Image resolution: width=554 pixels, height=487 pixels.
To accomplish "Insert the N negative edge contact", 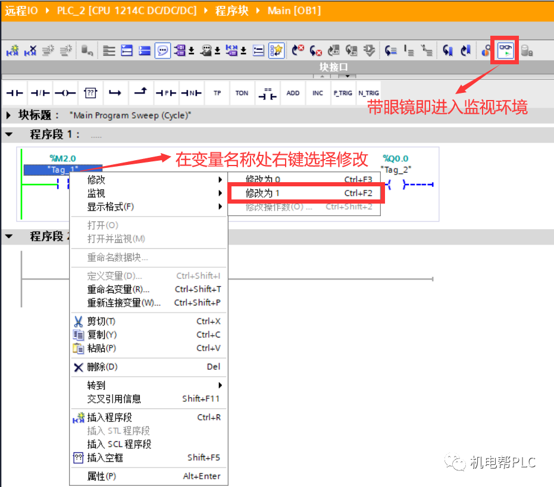I will pos(191,93).
